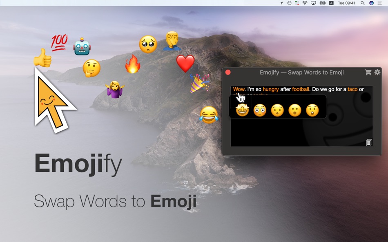This screenshot has height=242, width=388.
Task: Copy the text using the copy icon
Action: click(x=369, y=143)
